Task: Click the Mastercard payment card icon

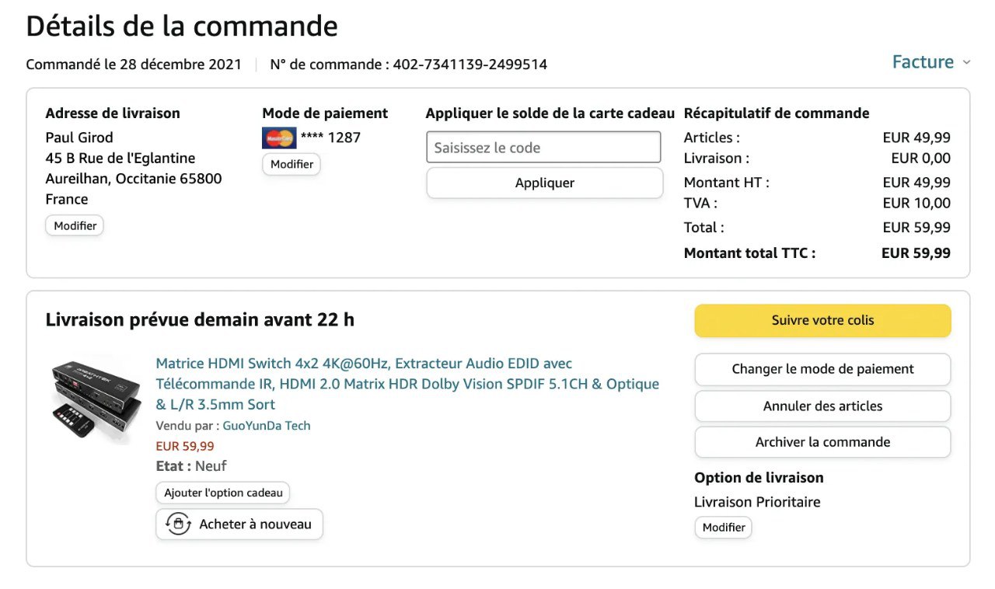Action: tap(279, 138)
